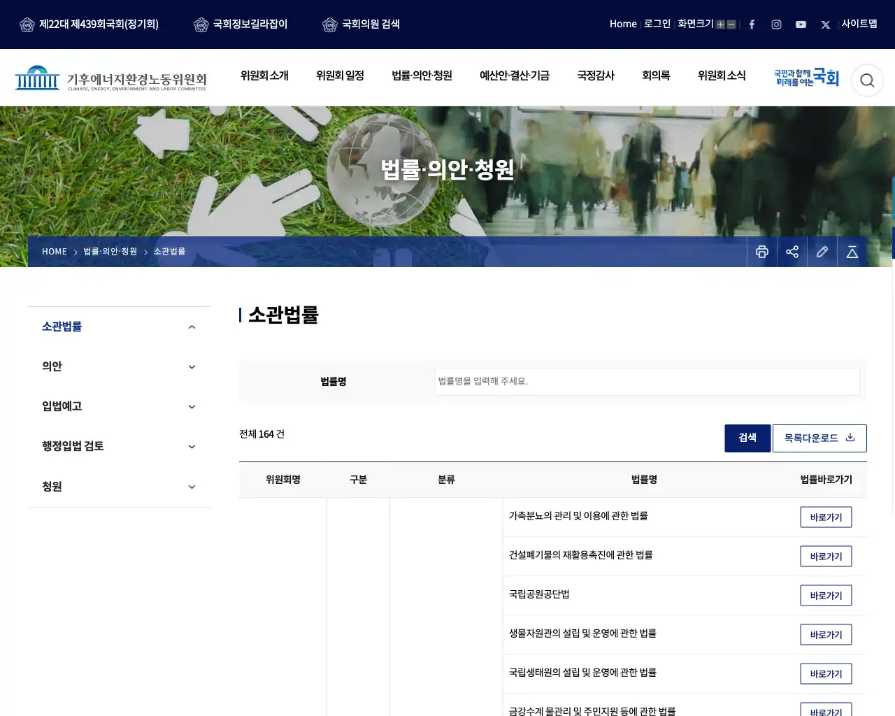
Task: Open the Facebook icon link
Action: coord(752,24)
